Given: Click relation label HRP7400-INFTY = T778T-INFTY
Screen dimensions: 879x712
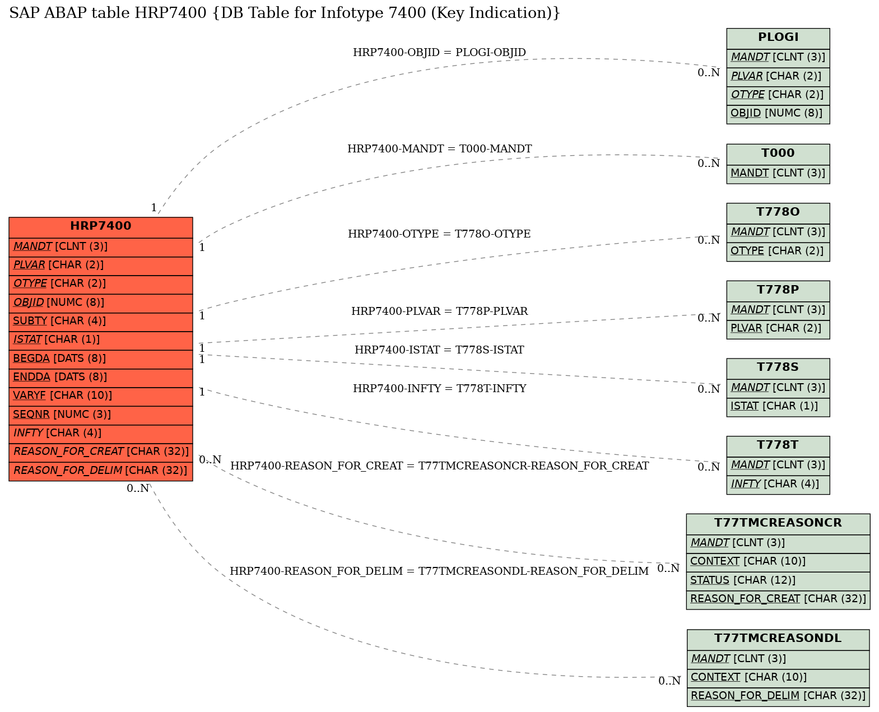Looking at the screenshot, I should tap(439, 389).
